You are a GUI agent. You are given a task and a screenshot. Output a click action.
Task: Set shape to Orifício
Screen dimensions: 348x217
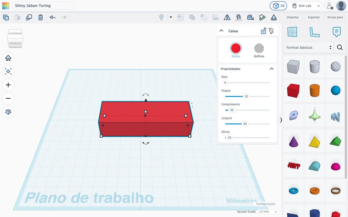pyautogui.click(x=259, y=48)
